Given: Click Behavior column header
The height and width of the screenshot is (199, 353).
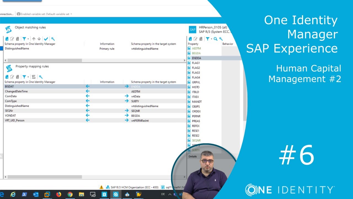Looking at the screenshot, I should click(x=228, y=44).
